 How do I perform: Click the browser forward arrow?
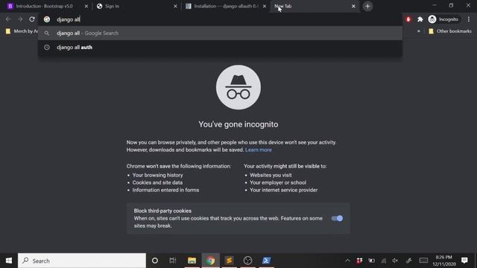pyautogui.click(x=20, y=19)
